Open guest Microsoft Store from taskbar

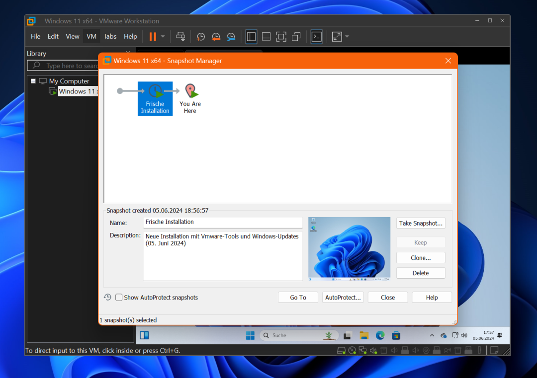pyautogui.click(x=396, y=336)
